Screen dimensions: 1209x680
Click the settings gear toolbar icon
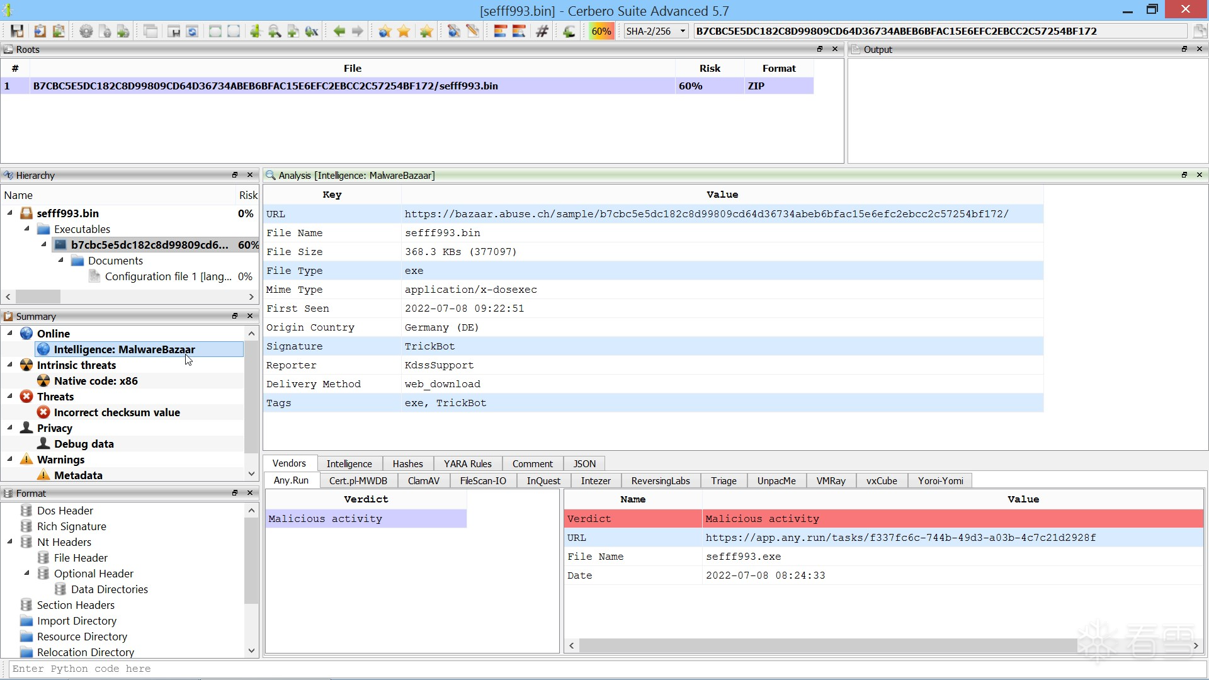pos(86,31)
